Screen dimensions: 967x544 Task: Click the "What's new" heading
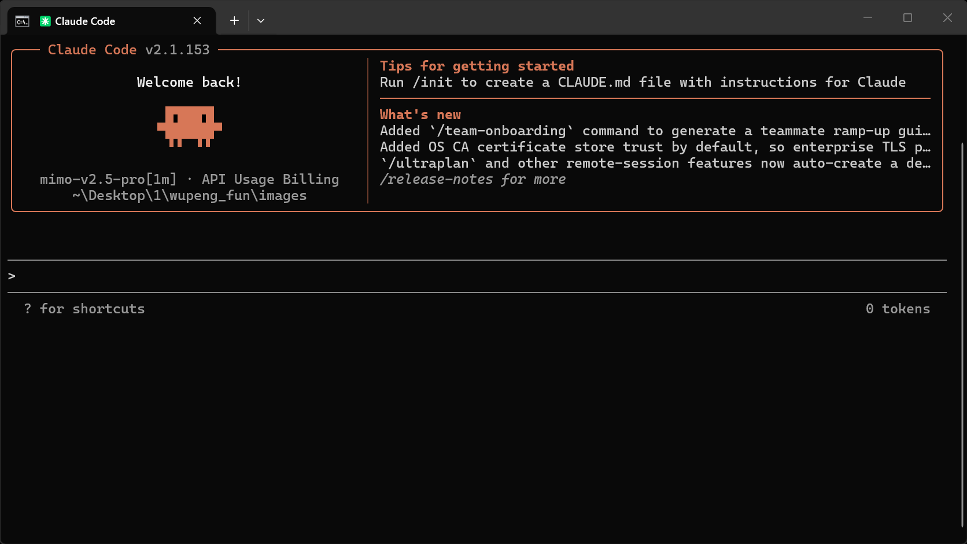pyautogui.click(x=420, y=114)
